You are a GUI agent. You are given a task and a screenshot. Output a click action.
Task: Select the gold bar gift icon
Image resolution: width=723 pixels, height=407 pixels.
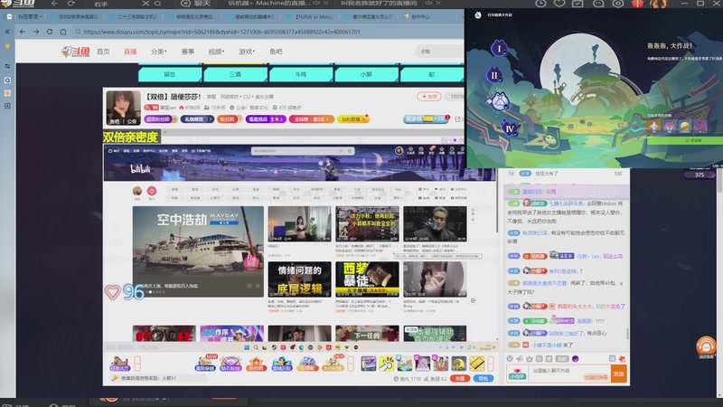click(477, 364)
